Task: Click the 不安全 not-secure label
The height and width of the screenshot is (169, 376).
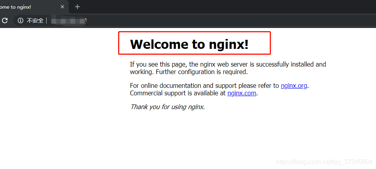Action: [x=35, y=21]
